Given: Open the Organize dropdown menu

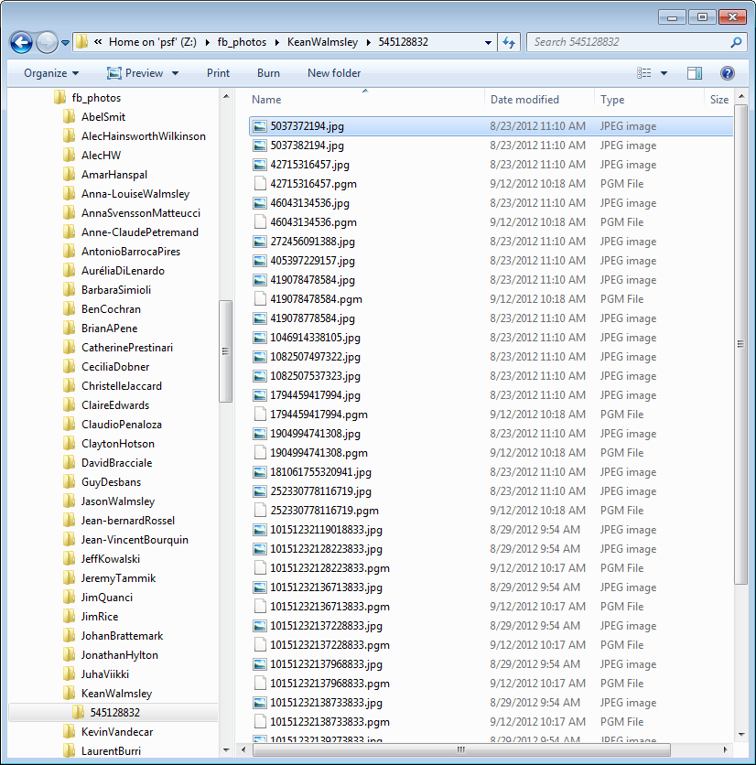Looking at the screenshot, I should (x=51, y=73).
